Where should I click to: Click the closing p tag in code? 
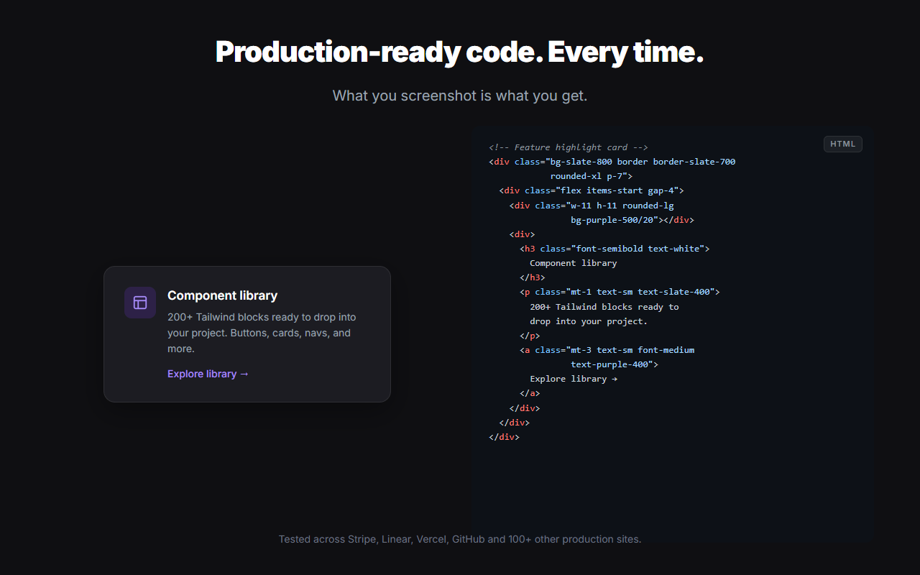[x=530, y=336]
